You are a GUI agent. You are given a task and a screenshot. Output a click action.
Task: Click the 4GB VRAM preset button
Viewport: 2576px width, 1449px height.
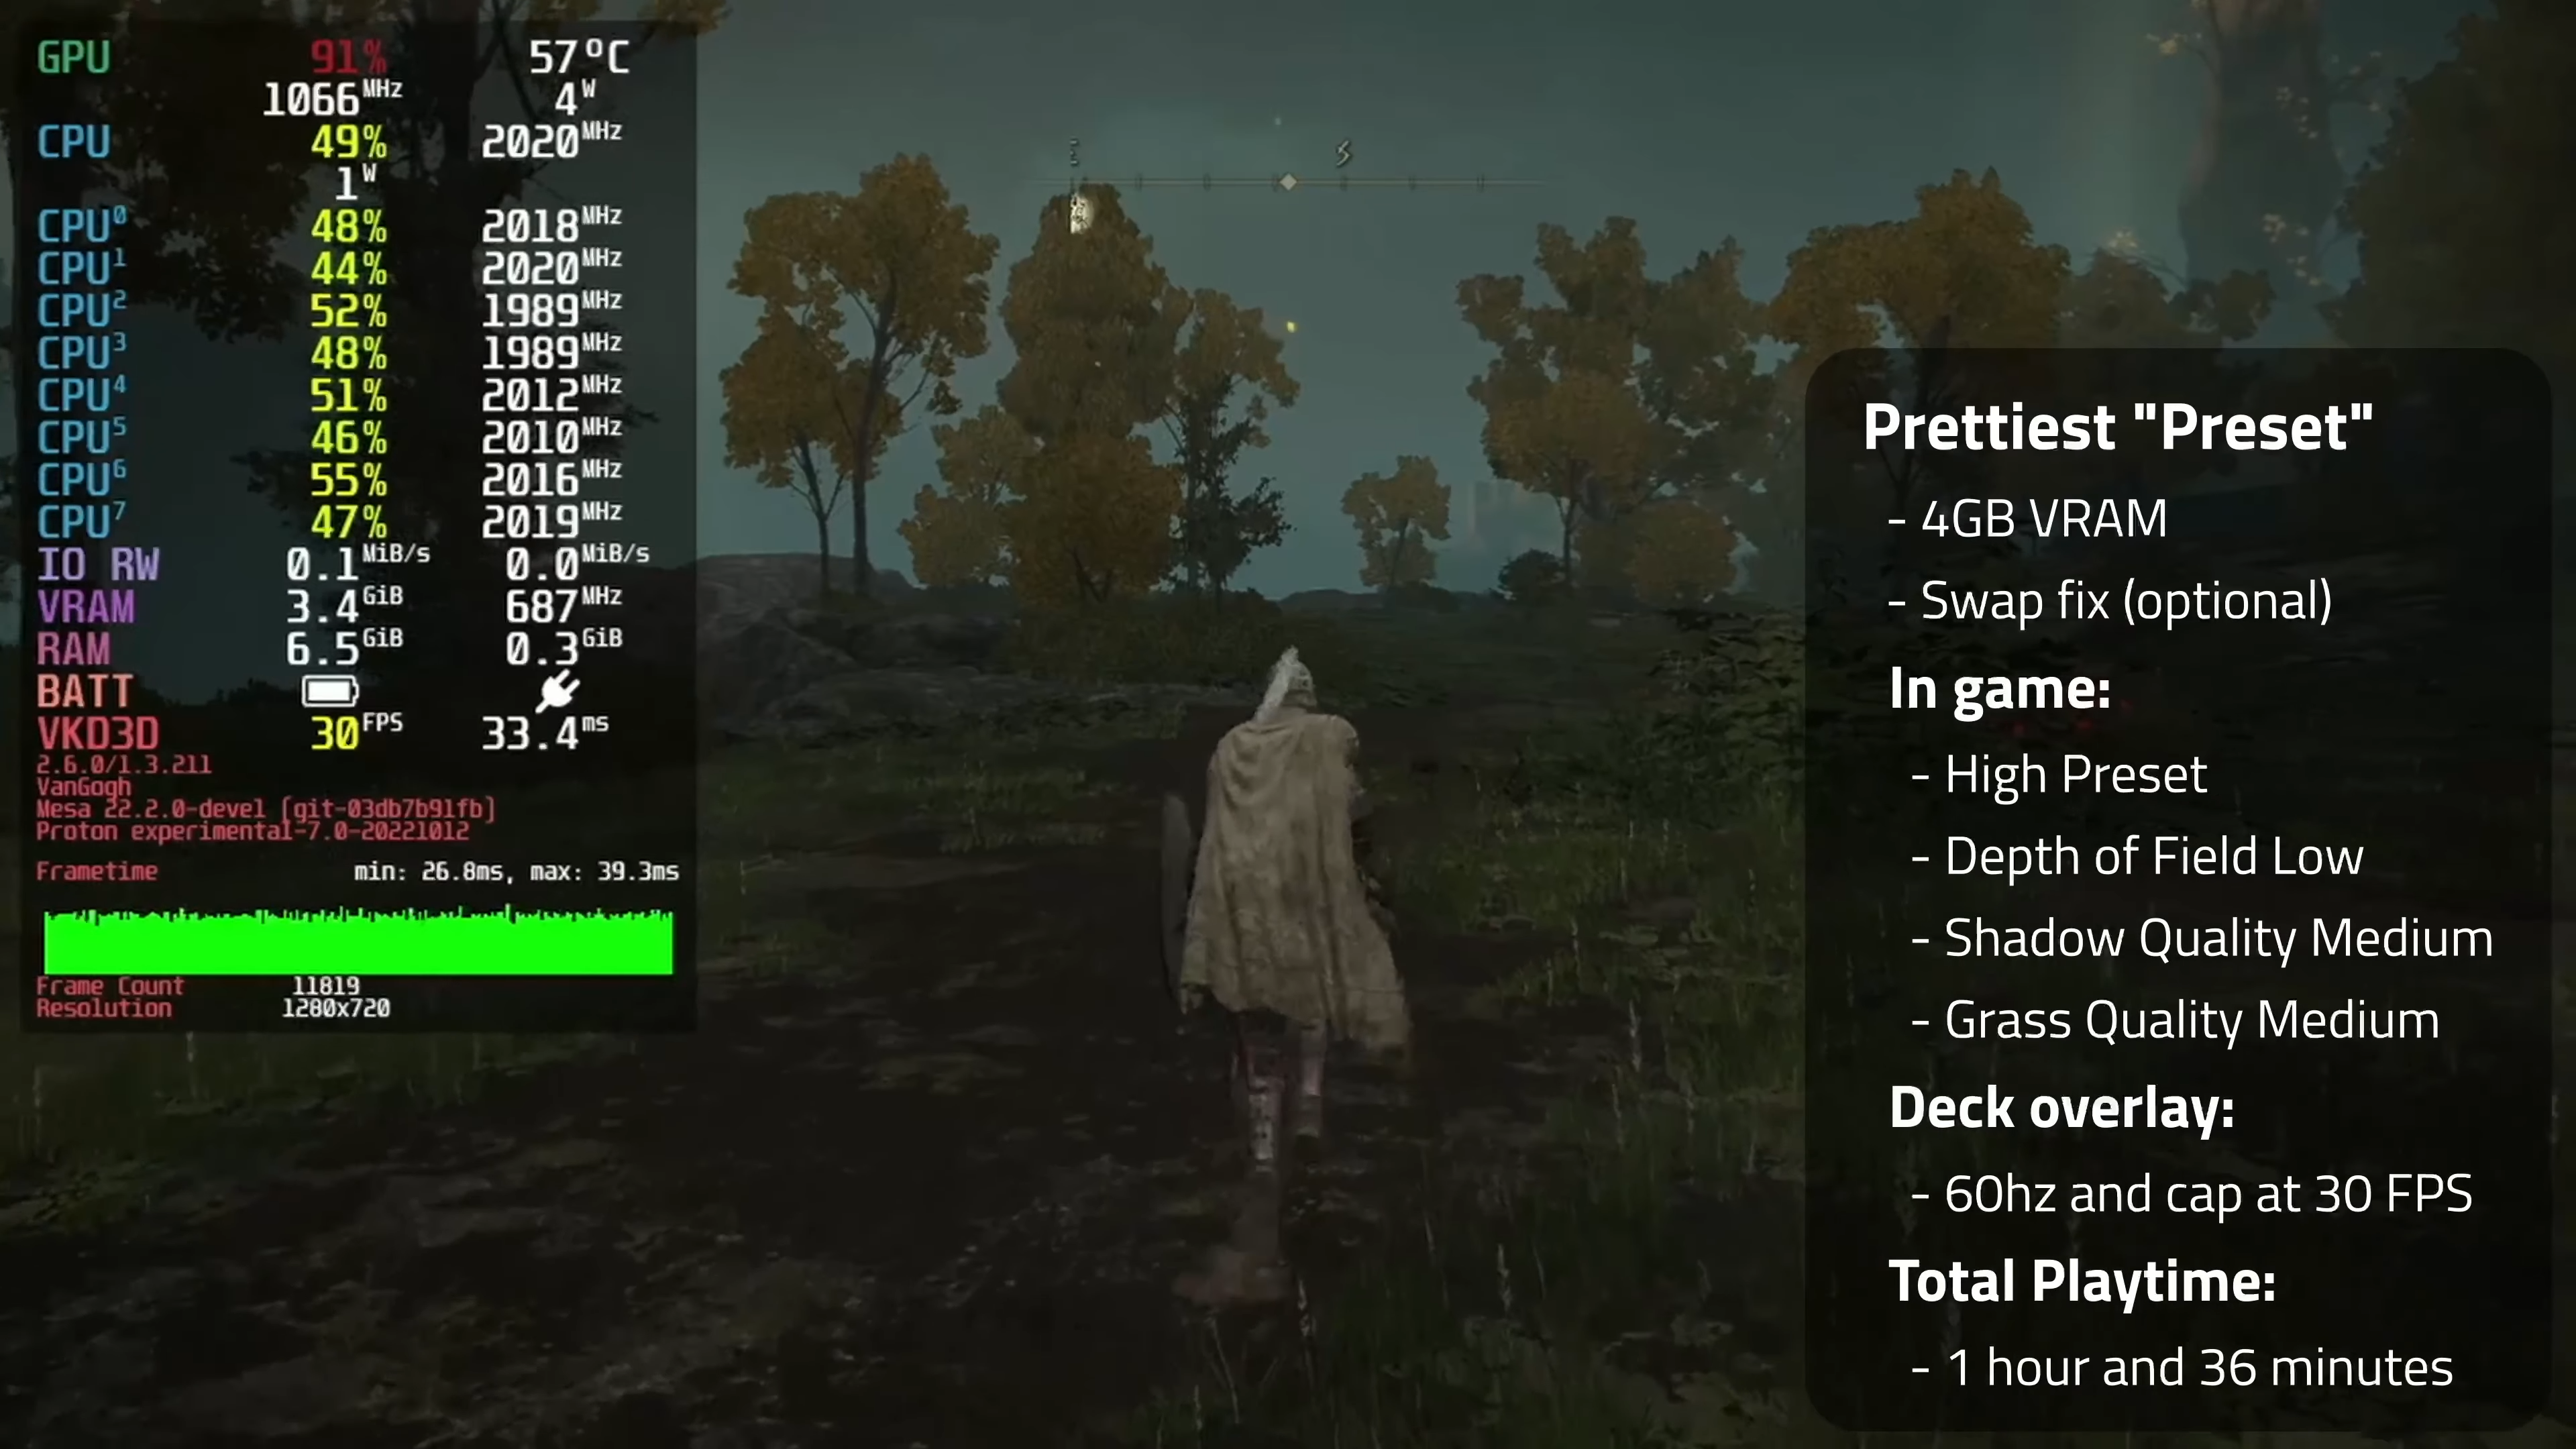click(2043, 519)
